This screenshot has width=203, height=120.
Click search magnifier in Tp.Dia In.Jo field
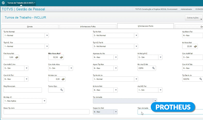point(200,79)
